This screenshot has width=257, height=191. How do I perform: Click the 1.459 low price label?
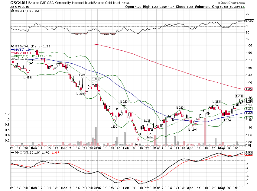pos(28,77)
